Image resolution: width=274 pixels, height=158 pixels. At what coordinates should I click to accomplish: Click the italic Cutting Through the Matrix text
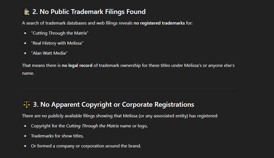coord(93,126)
